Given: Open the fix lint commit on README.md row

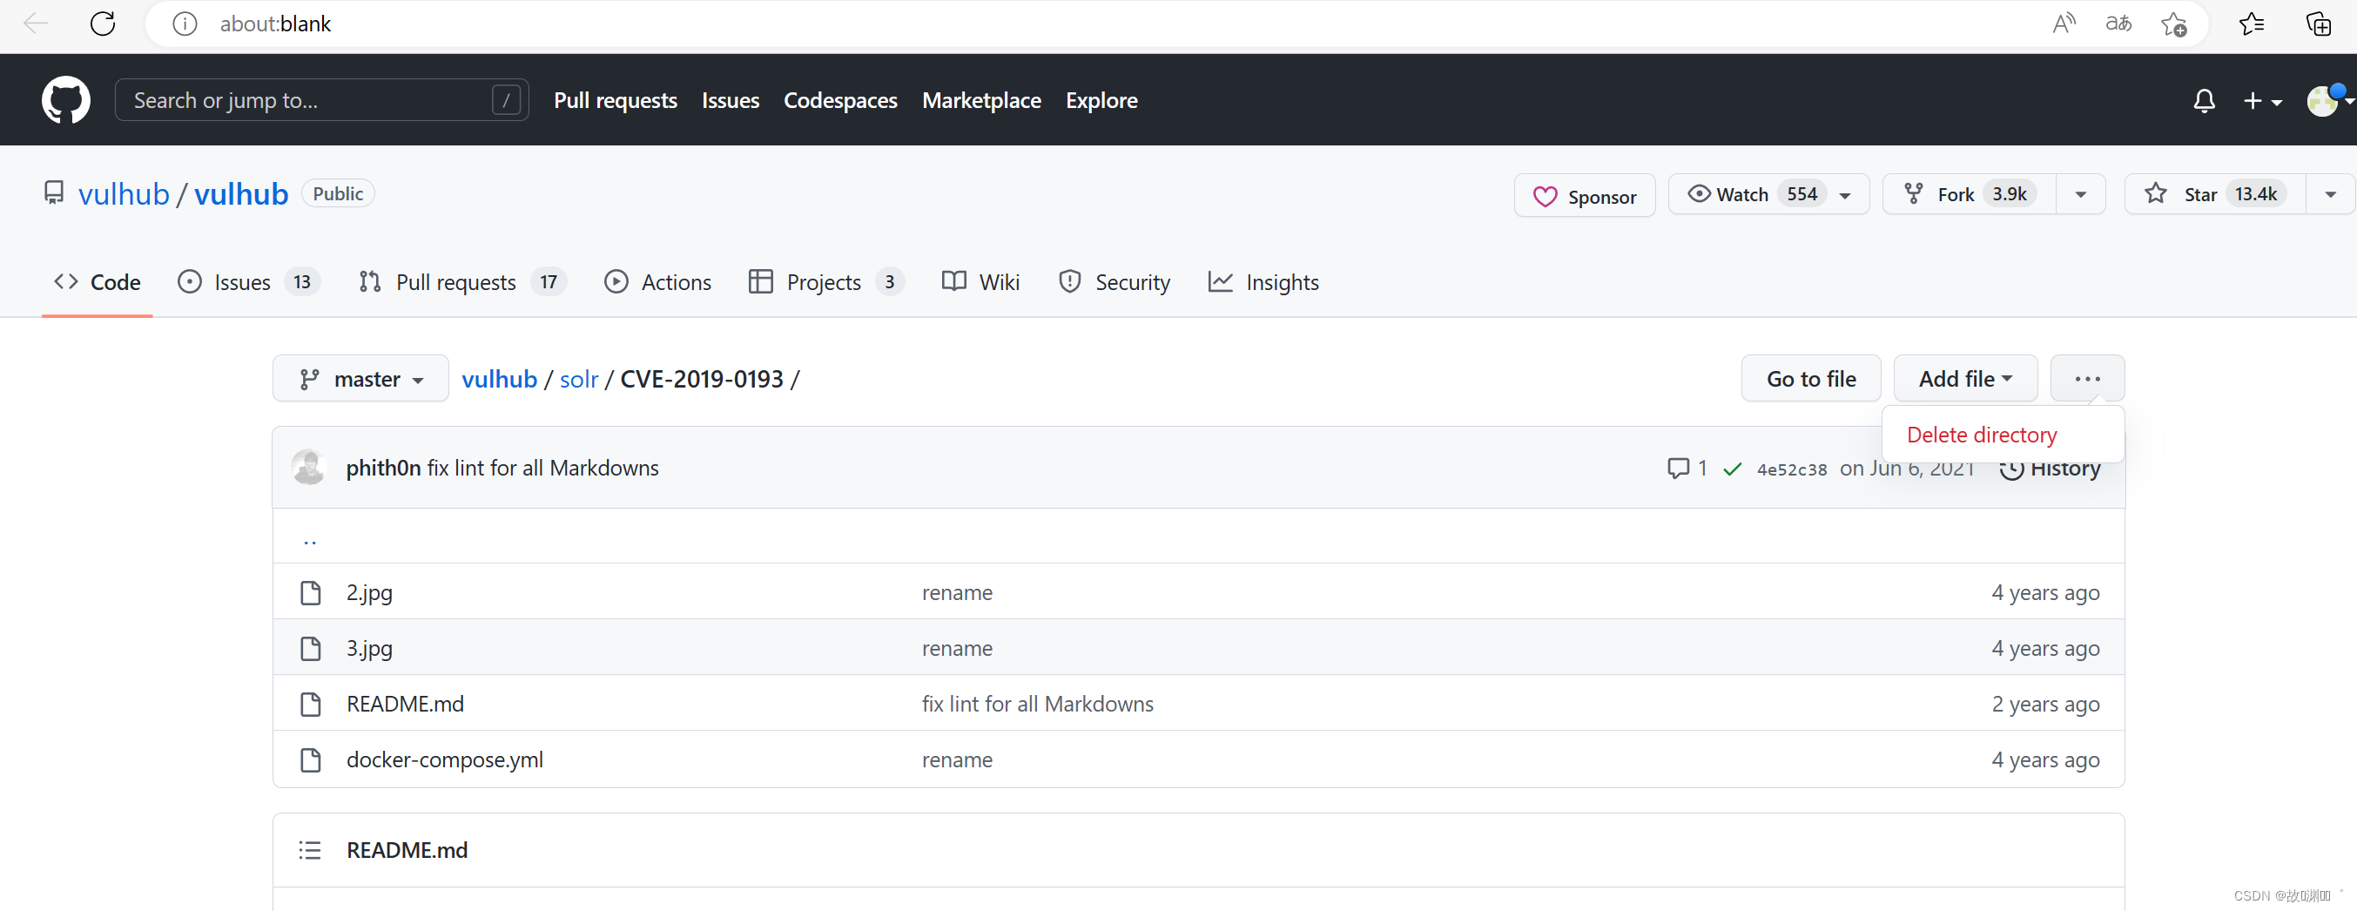Looking at the screenshot, I should point(1037,703).
